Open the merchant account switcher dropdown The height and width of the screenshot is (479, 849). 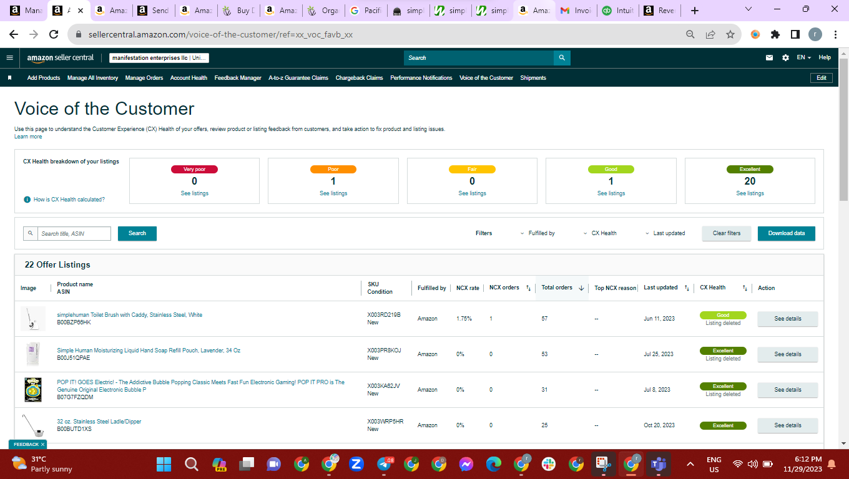click(159, 58)
